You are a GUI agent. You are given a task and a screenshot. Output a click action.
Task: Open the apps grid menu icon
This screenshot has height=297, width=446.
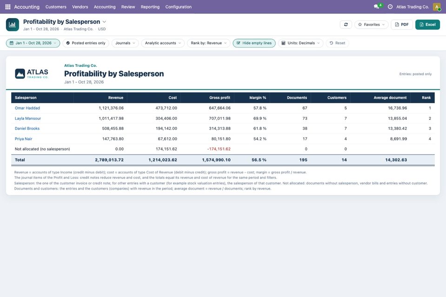(8, 7)
